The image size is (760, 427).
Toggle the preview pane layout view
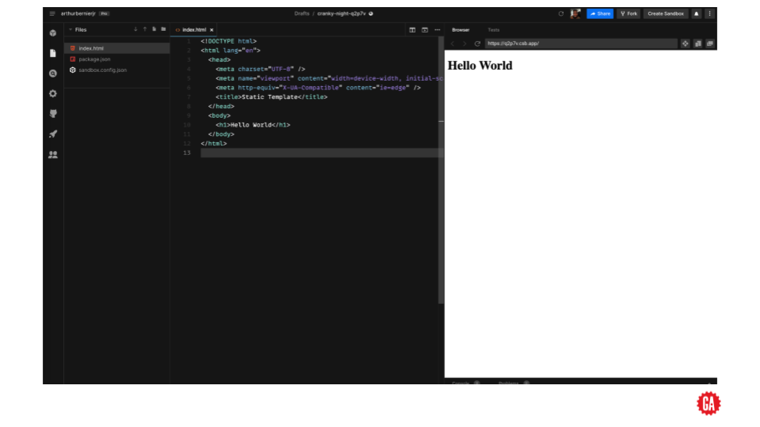coord(425,30)
